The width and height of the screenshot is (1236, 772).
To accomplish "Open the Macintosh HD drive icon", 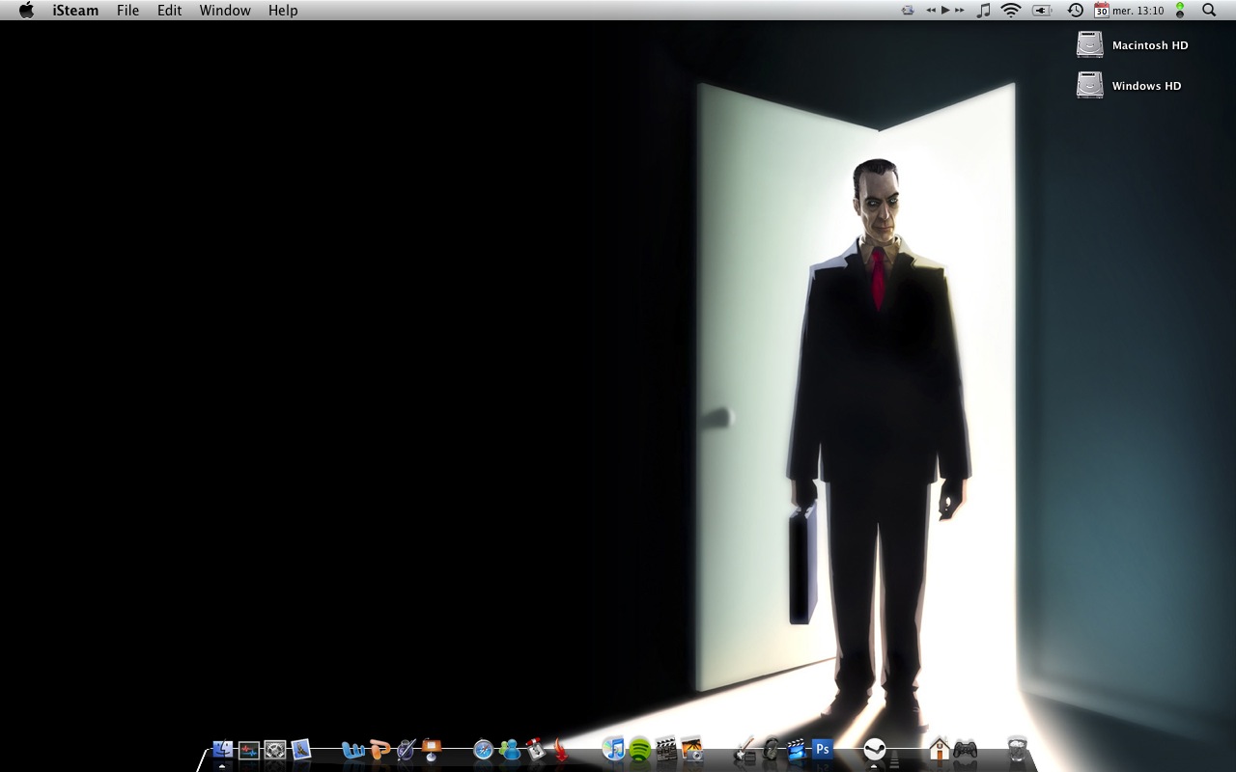I will (x=1090, y=44).
